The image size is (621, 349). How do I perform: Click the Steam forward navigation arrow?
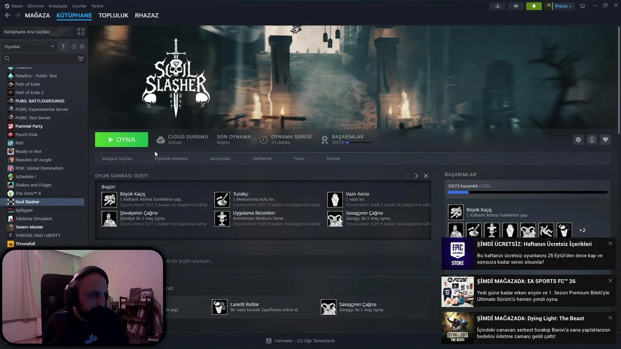pyautogui.click(x=17, y=16)
